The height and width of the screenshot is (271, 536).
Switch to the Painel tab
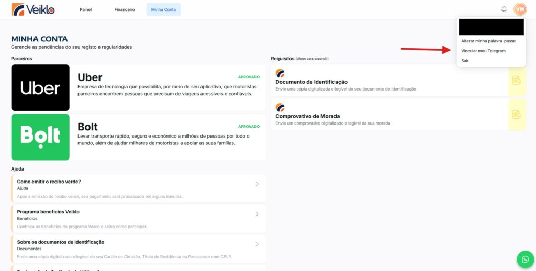click(86, 9)
